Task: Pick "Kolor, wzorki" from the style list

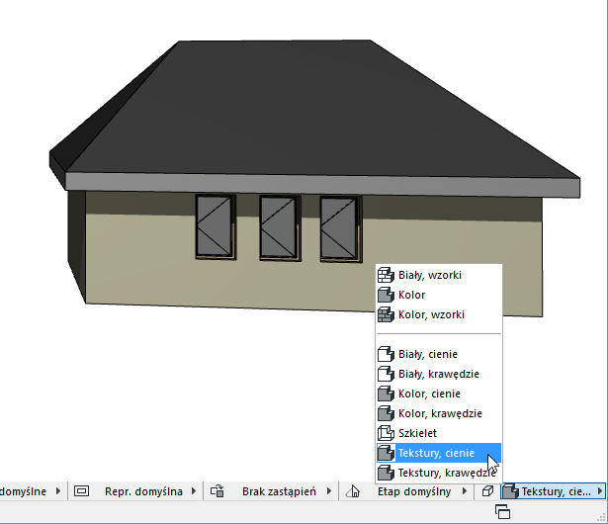Action: [439, 314]
